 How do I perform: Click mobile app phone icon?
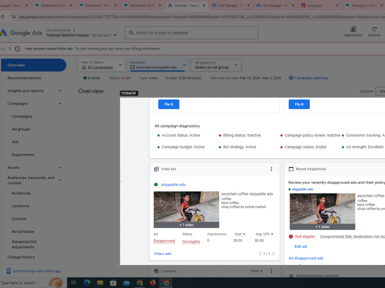click(x=8, y=271)
